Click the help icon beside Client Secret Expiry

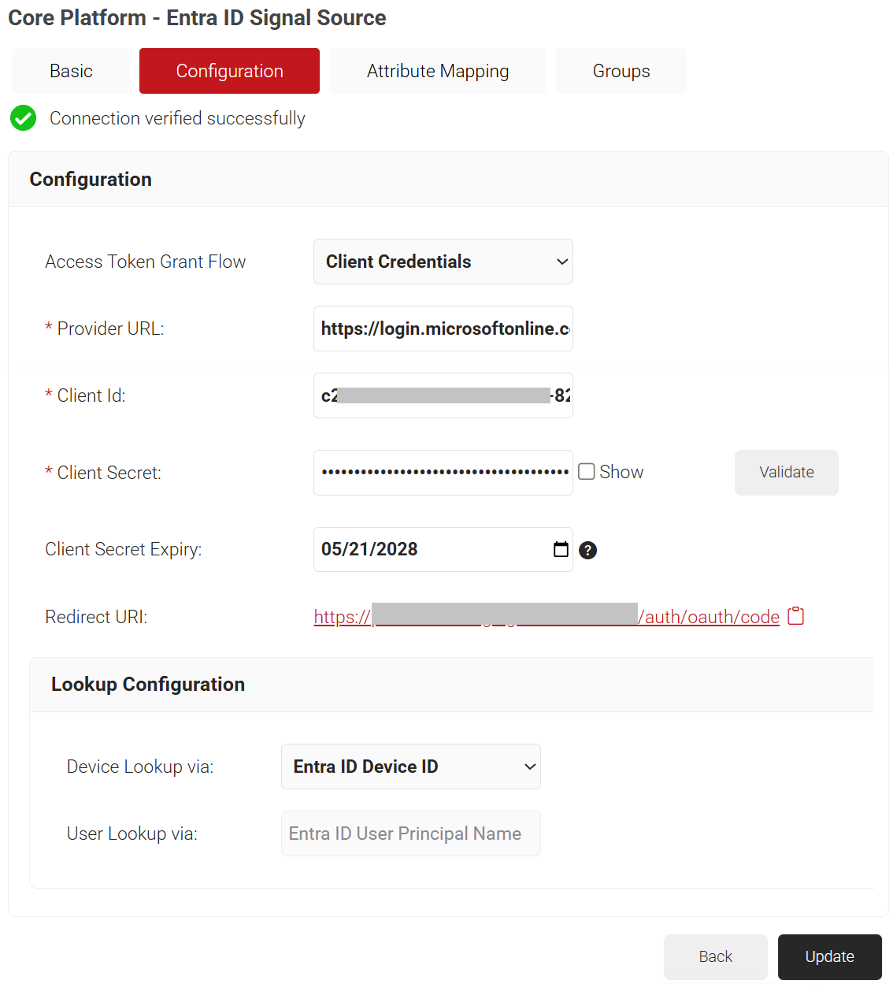(587, 550)
